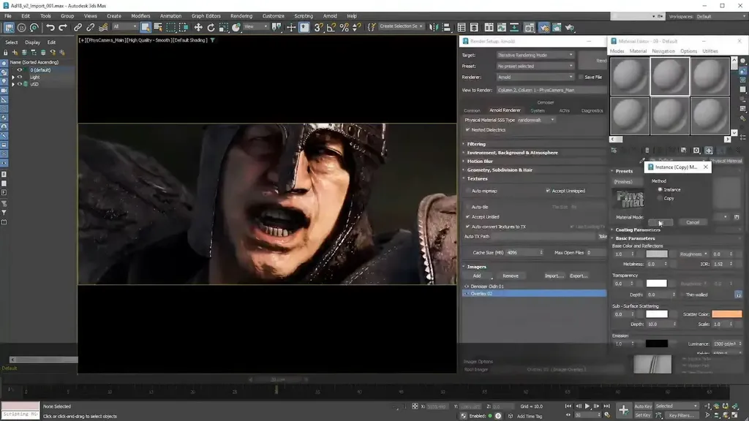Toggle Auto-convert Textures to TX checkbox
Viewport: 749px width, 421px height.
[x=468, y=227]
